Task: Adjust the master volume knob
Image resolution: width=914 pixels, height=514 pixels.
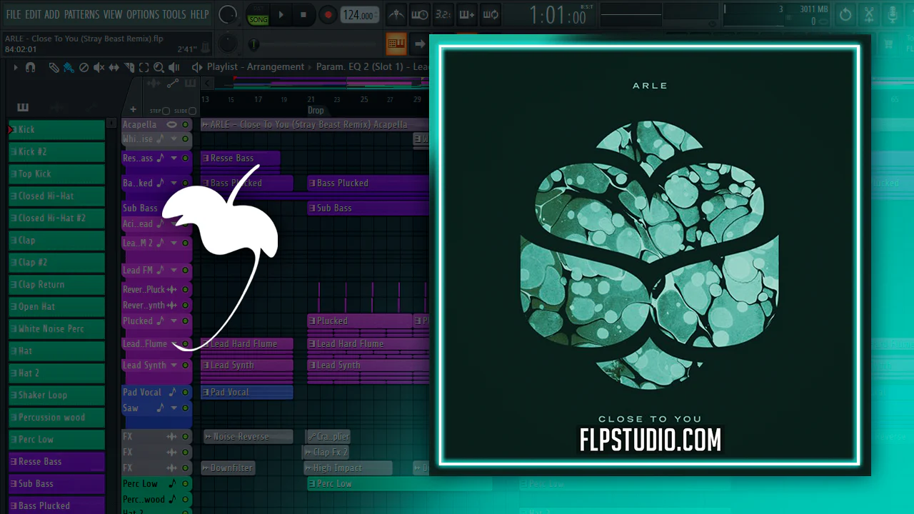Action: click(228, 14)
